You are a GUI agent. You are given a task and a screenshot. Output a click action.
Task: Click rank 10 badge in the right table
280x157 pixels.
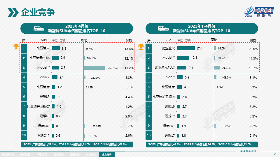point(149,135)
